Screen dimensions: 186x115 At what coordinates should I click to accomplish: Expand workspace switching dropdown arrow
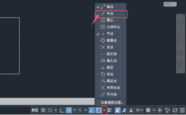154,110
